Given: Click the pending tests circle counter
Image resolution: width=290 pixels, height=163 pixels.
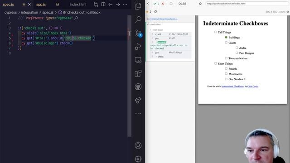Looking at the screenshot, I should click(x=172, y=4).
